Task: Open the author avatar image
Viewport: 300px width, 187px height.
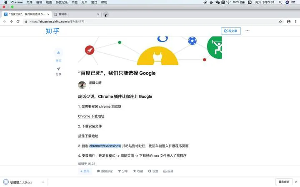Action: (82, 85)
